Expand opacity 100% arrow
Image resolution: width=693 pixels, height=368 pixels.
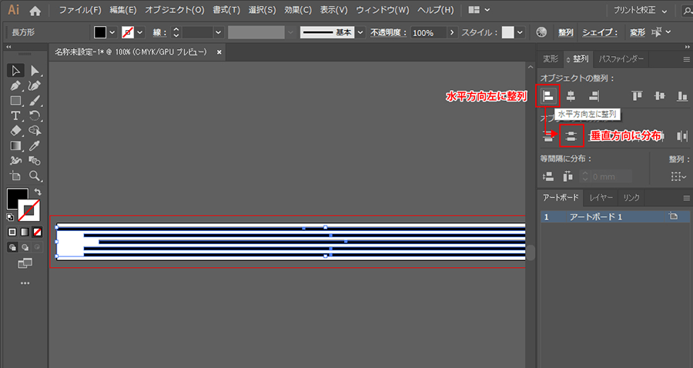(x=452, y=32)
